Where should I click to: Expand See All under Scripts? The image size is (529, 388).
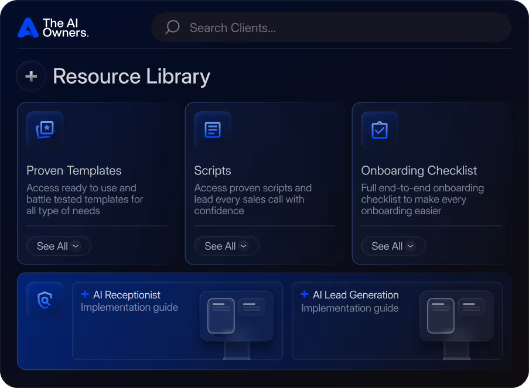[x=226, y=246]
